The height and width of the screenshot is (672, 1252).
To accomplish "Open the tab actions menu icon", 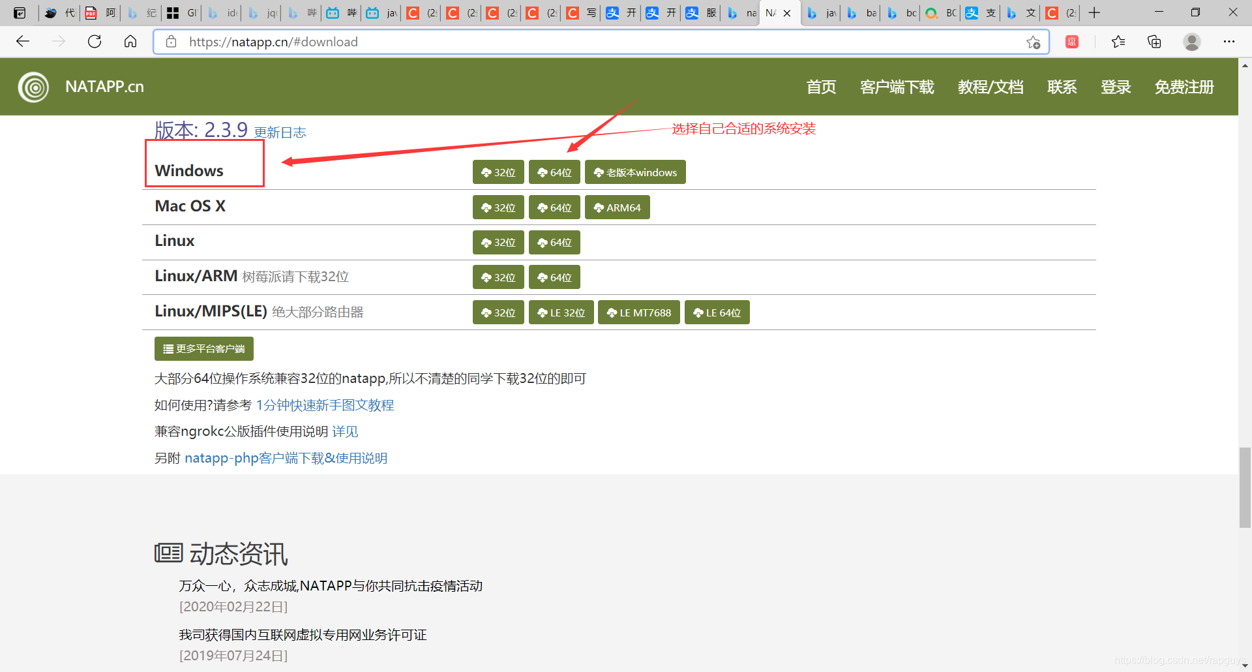I will click(x=20, y=13).
